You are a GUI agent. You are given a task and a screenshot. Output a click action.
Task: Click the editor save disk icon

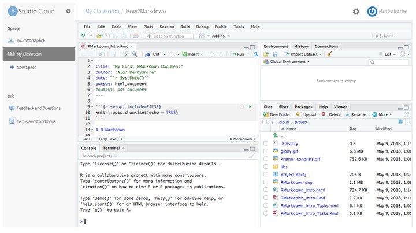coord(113,54)
